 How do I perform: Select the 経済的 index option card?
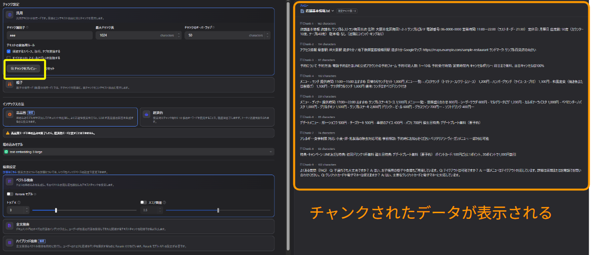[x=207, y=117]
